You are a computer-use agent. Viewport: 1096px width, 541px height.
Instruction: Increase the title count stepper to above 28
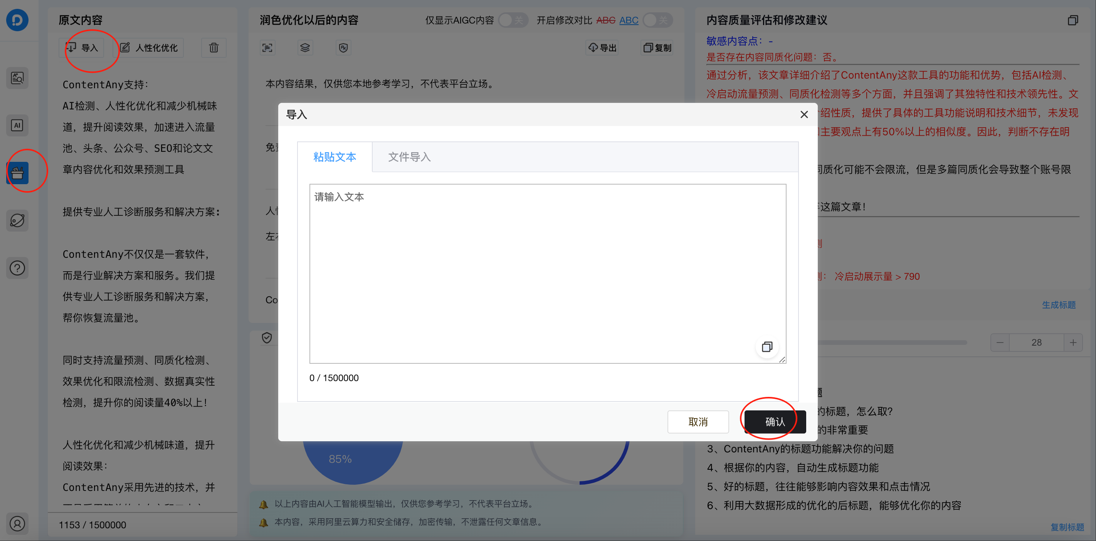click(x=1073, y=343)
